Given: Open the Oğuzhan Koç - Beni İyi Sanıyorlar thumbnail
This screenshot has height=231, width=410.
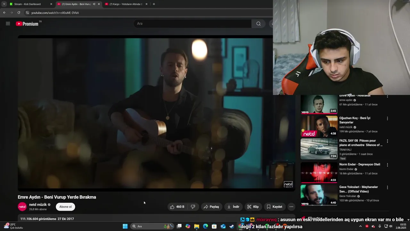Looking at the screenshot, I should [319, 126].
